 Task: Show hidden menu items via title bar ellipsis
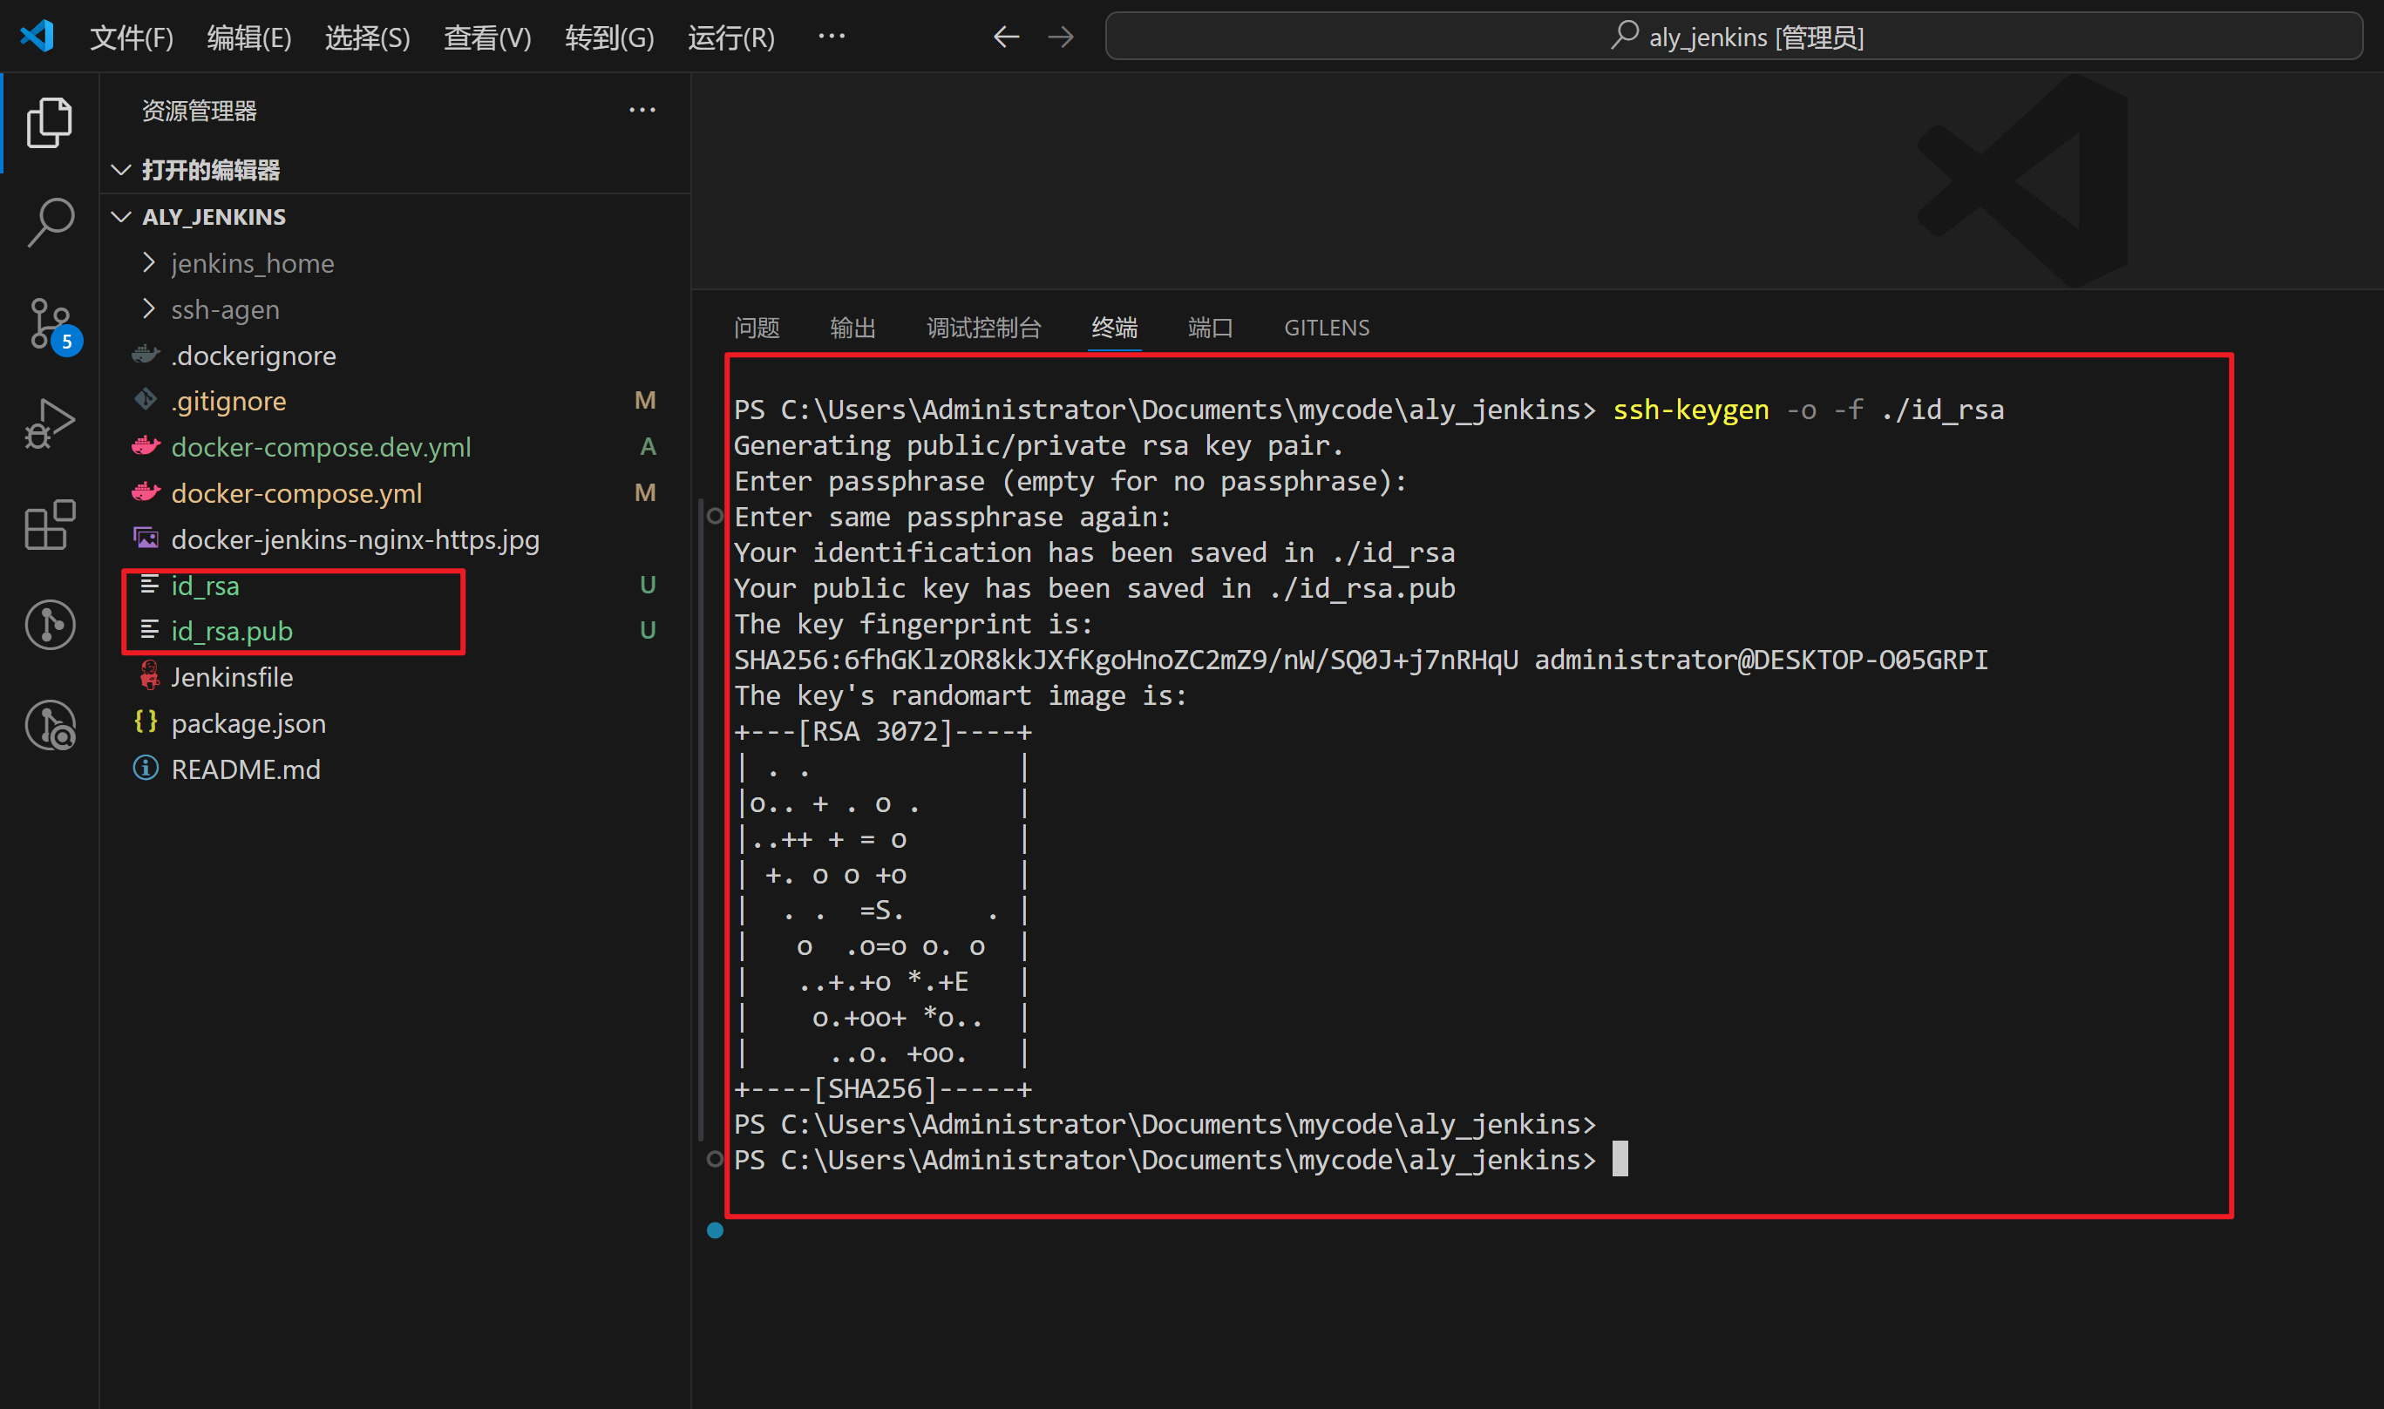(831, 36)
